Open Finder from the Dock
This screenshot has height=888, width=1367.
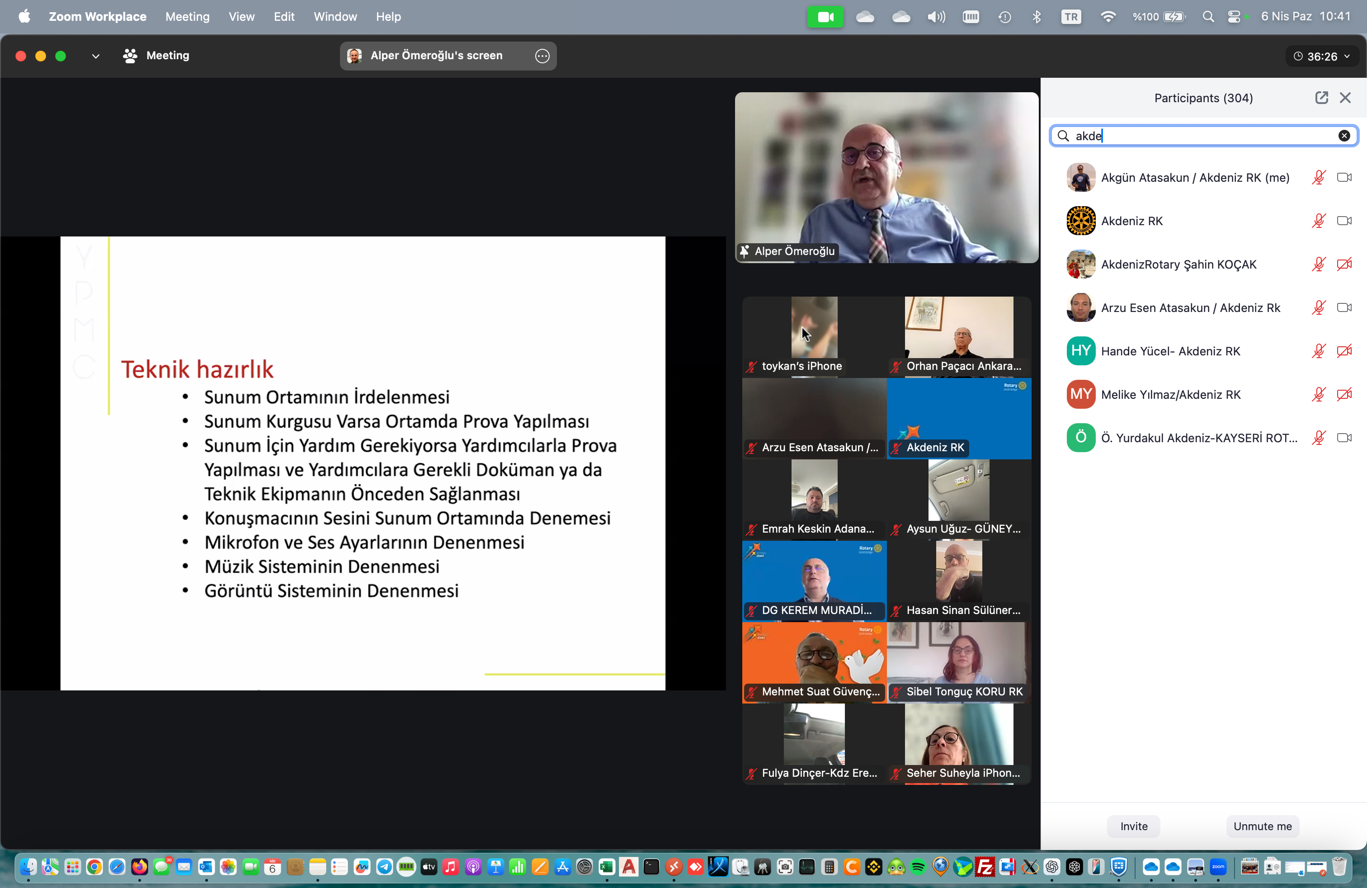(28, 867)
